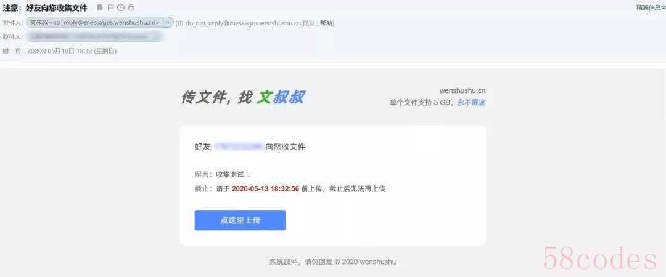This screenshot has width=666, height=277.
Task: Open the 帮助 help link
Action: 326,23
